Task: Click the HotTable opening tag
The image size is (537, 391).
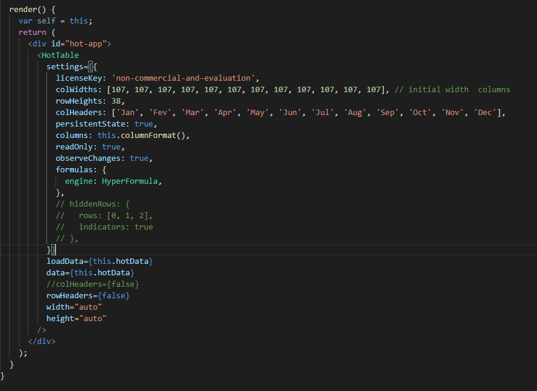Action: (x=58, y=55)
